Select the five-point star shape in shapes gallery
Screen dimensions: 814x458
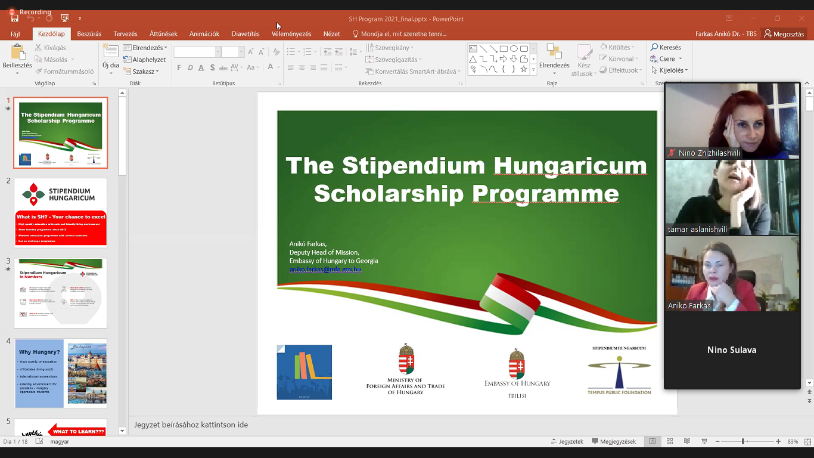click(524, 69)
